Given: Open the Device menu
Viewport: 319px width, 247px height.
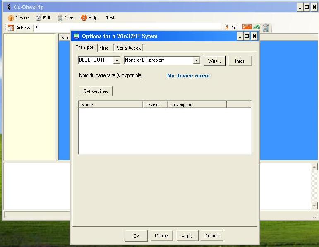Looking at the screenshot, I should (x=19, y=18).
